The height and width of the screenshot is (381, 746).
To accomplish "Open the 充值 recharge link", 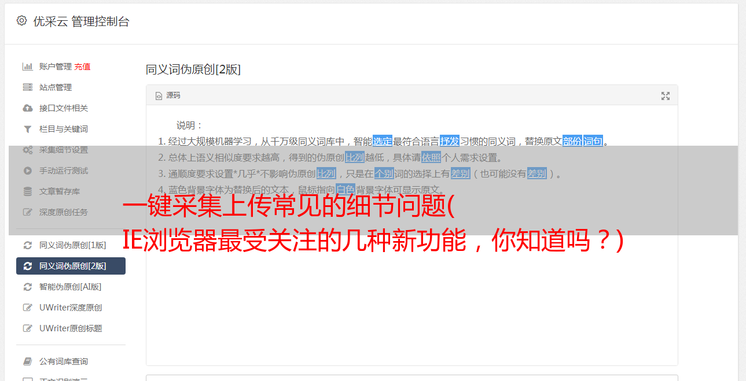I will coord(82,66).
